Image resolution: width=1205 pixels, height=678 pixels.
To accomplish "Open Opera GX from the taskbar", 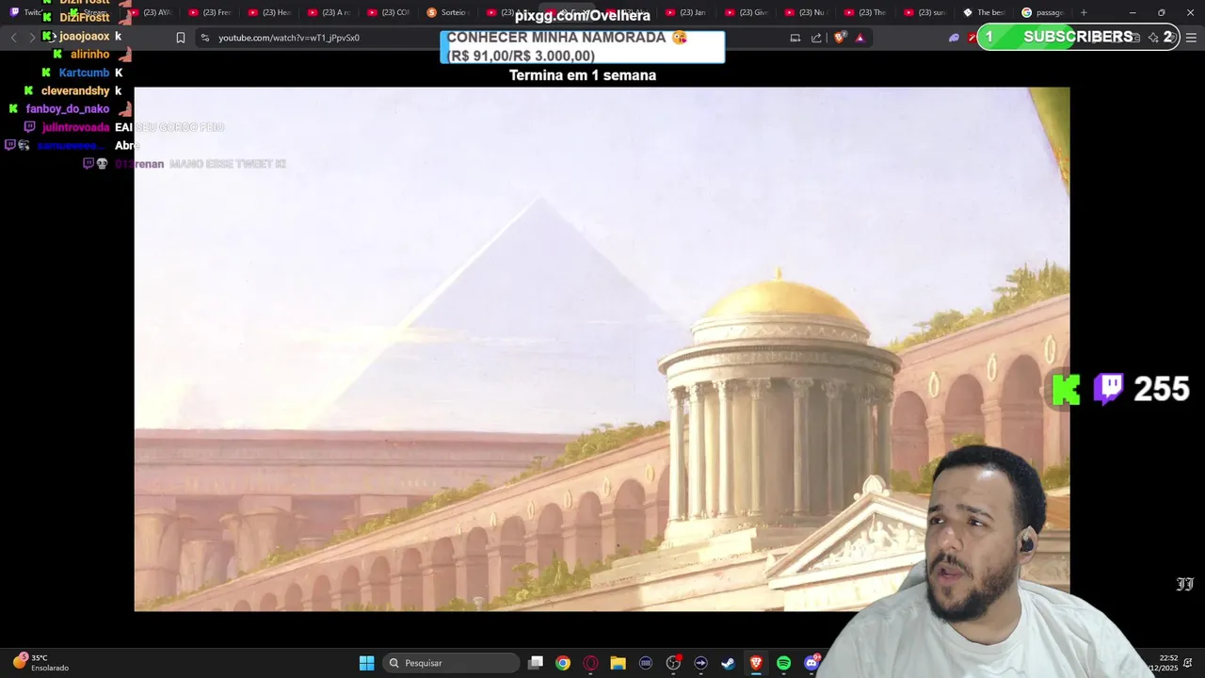I will (590, 663).
